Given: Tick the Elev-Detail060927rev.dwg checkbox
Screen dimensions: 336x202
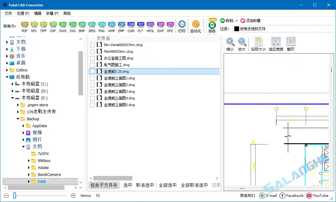Looking at the screenshot, I should coord(92,45).
